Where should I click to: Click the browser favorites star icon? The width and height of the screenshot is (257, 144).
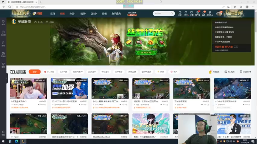point(235,7)
